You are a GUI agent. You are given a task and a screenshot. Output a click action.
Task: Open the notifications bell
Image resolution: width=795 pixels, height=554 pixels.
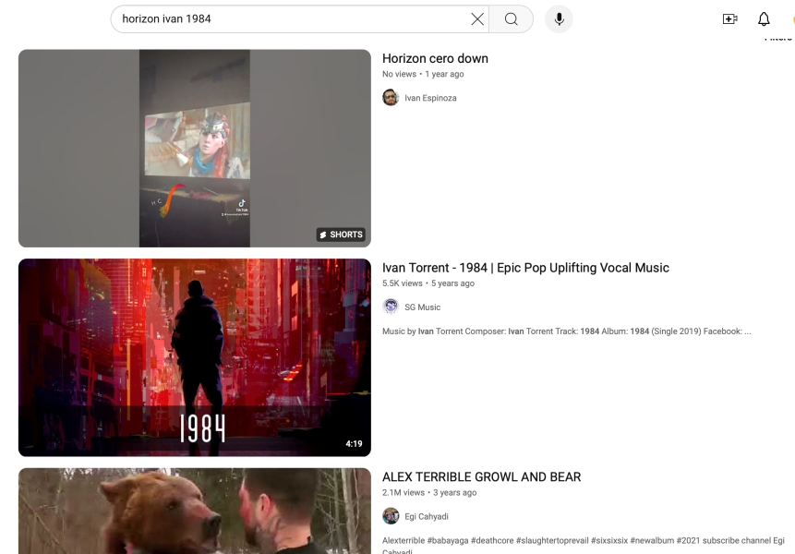[x=764, y=19]
